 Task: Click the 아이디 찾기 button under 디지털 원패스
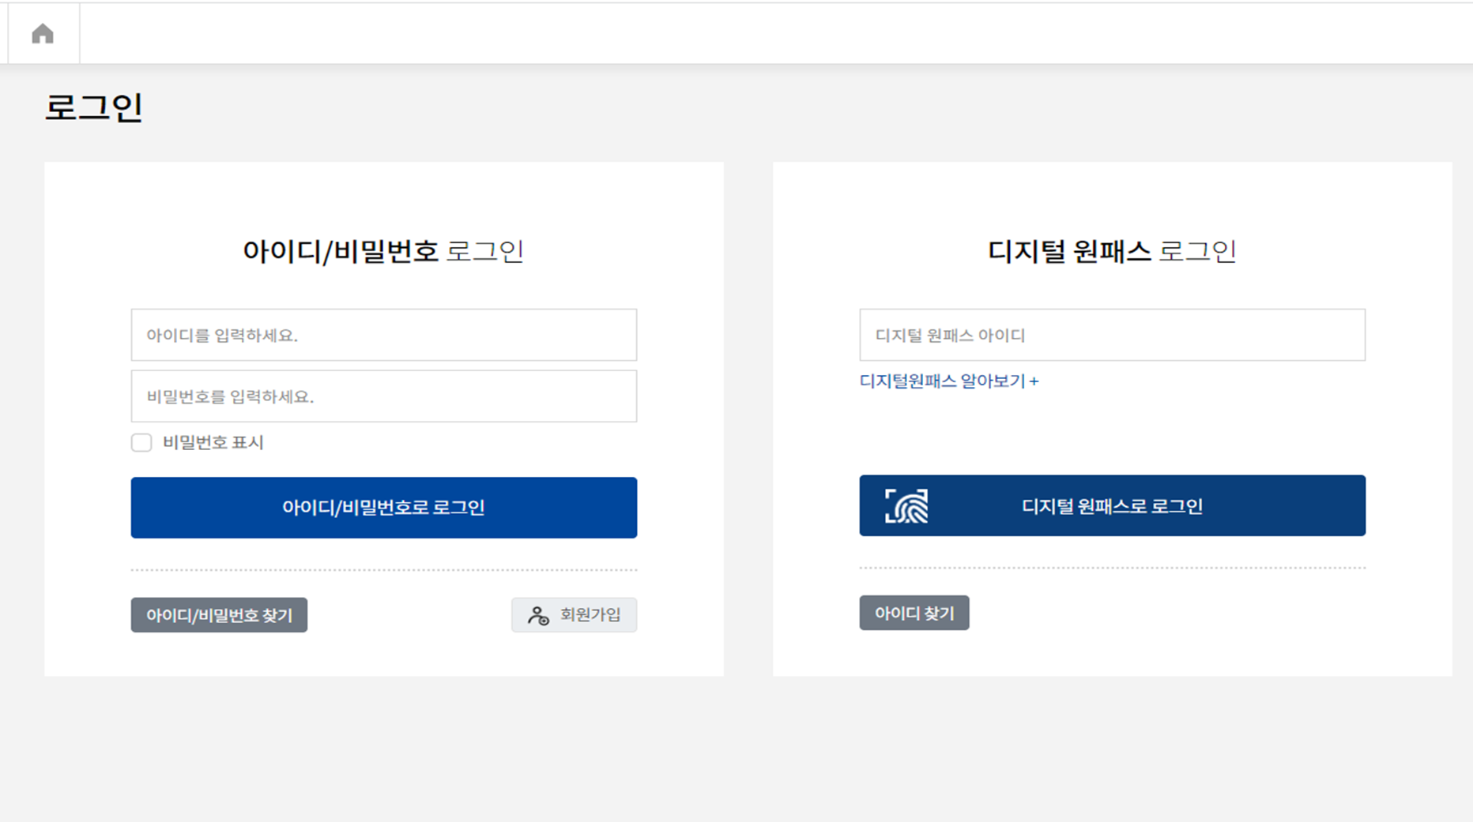[x=914, y=613]
